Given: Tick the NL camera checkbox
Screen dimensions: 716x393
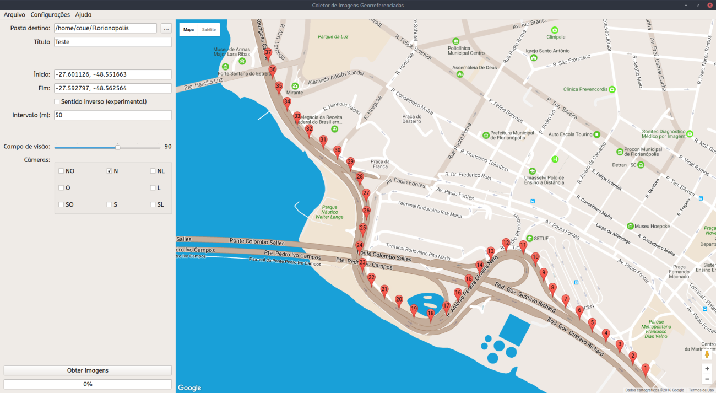Looking at the screenshot, I should 153,171.
